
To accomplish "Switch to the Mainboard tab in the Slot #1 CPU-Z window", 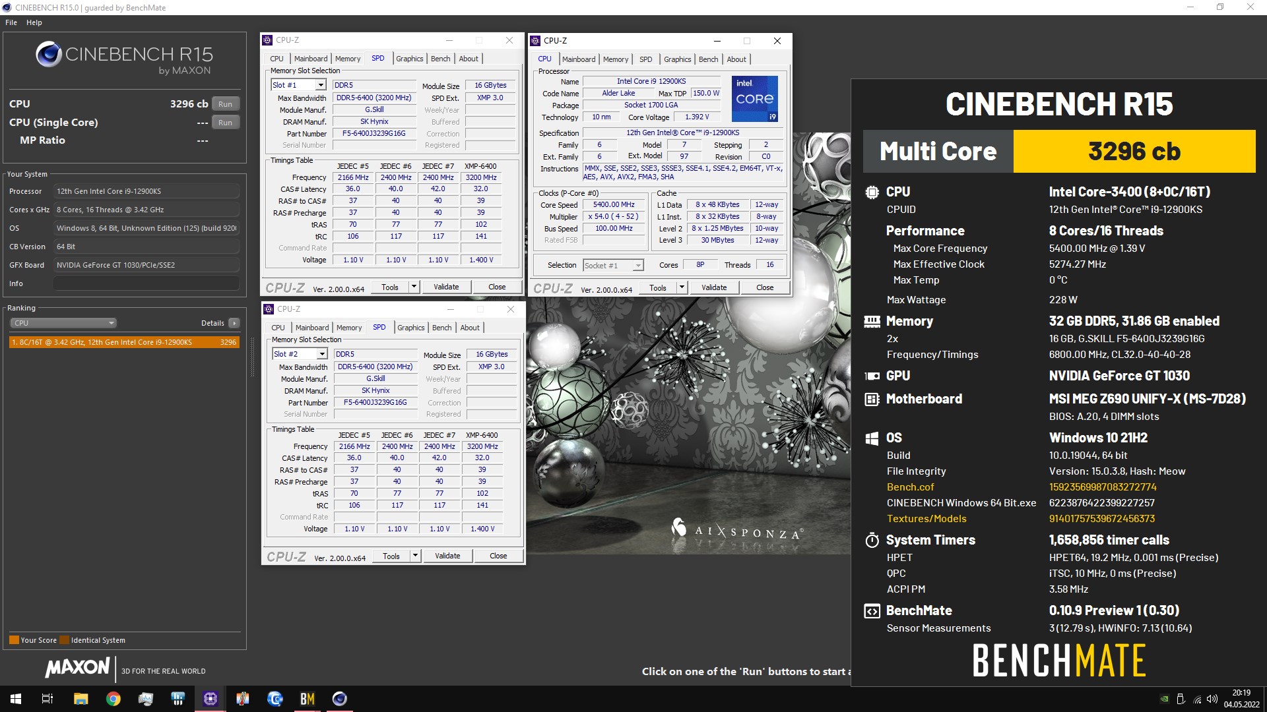I will [x=310, y=59].
